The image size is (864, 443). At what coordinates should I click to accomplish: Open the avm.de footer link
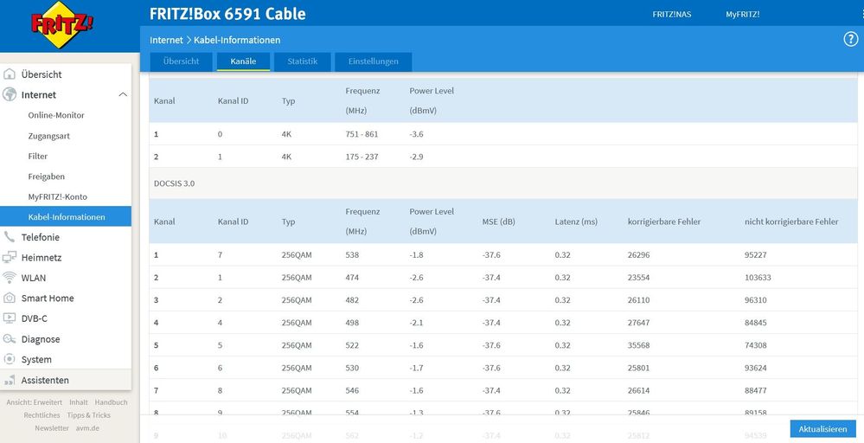tap(87, 428)
